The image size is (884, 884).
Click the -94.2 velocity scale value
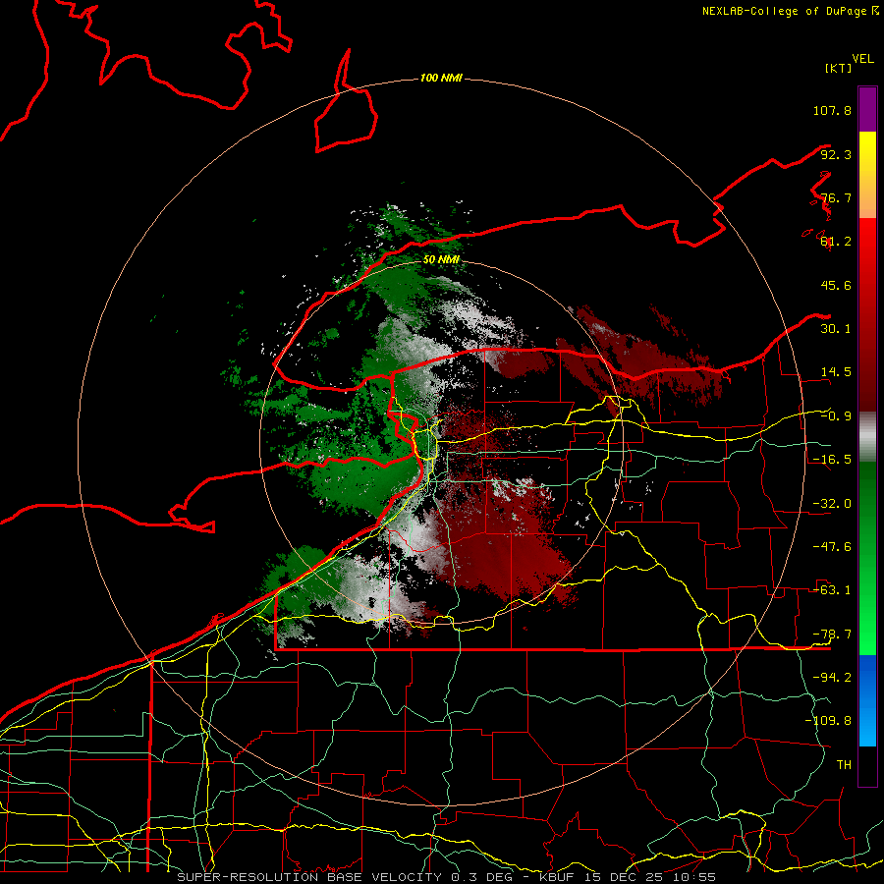tap(832, 677)
